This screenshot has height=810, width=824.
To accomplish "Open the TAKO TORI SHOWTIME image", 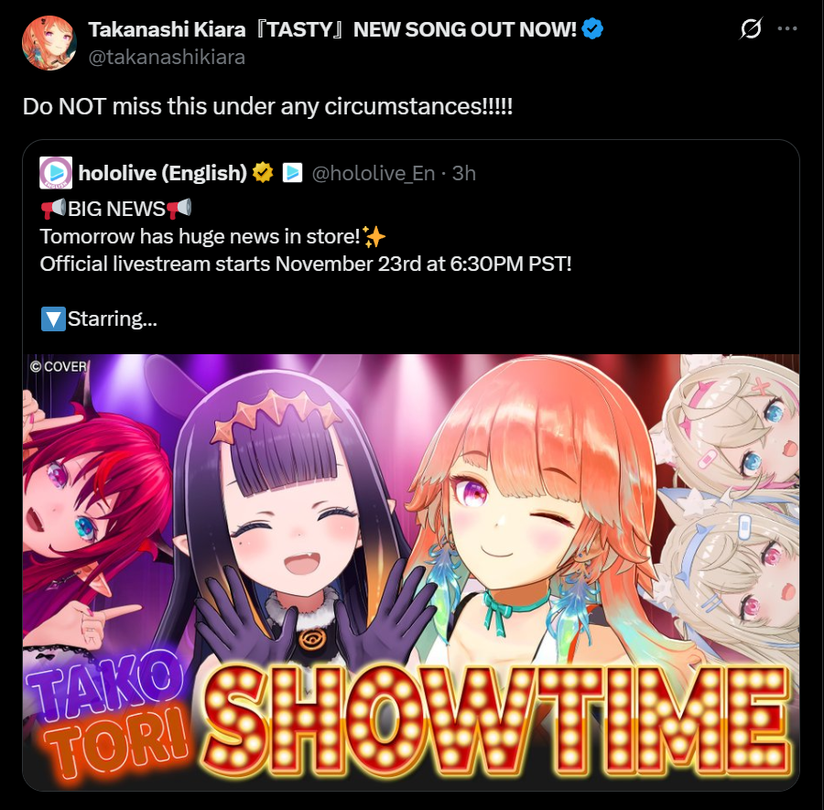I will tap(411, 572).
